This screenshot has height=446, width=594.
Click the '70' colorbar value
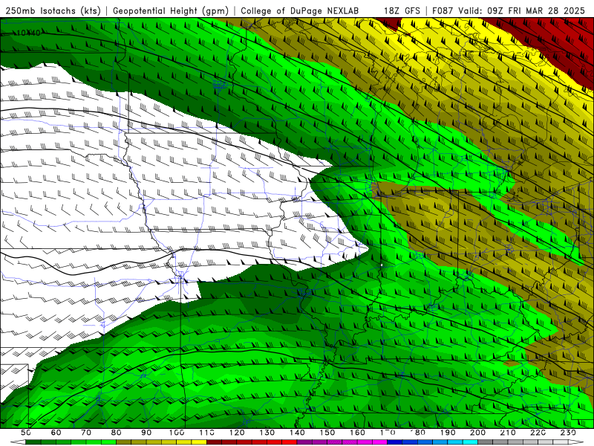(x=86, y=433)
